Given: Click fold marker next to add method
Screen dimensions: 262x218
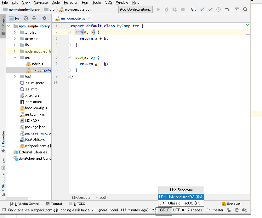Looking at the screenshot, I should click(69, 32).
